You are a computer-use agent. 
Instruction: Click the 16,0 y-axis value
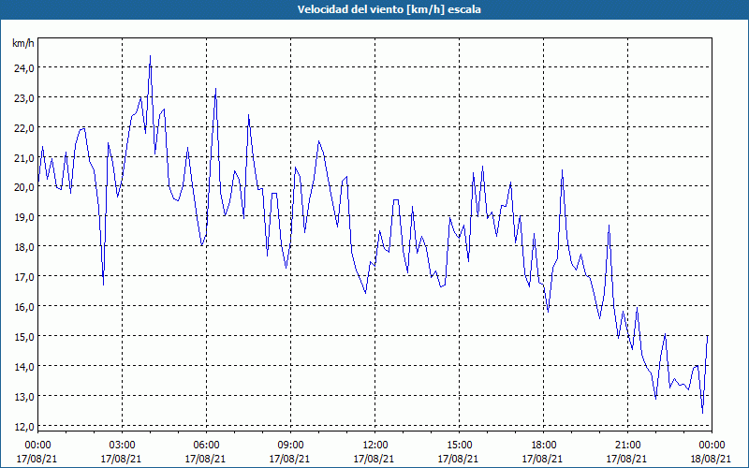[x=24, y=307]
